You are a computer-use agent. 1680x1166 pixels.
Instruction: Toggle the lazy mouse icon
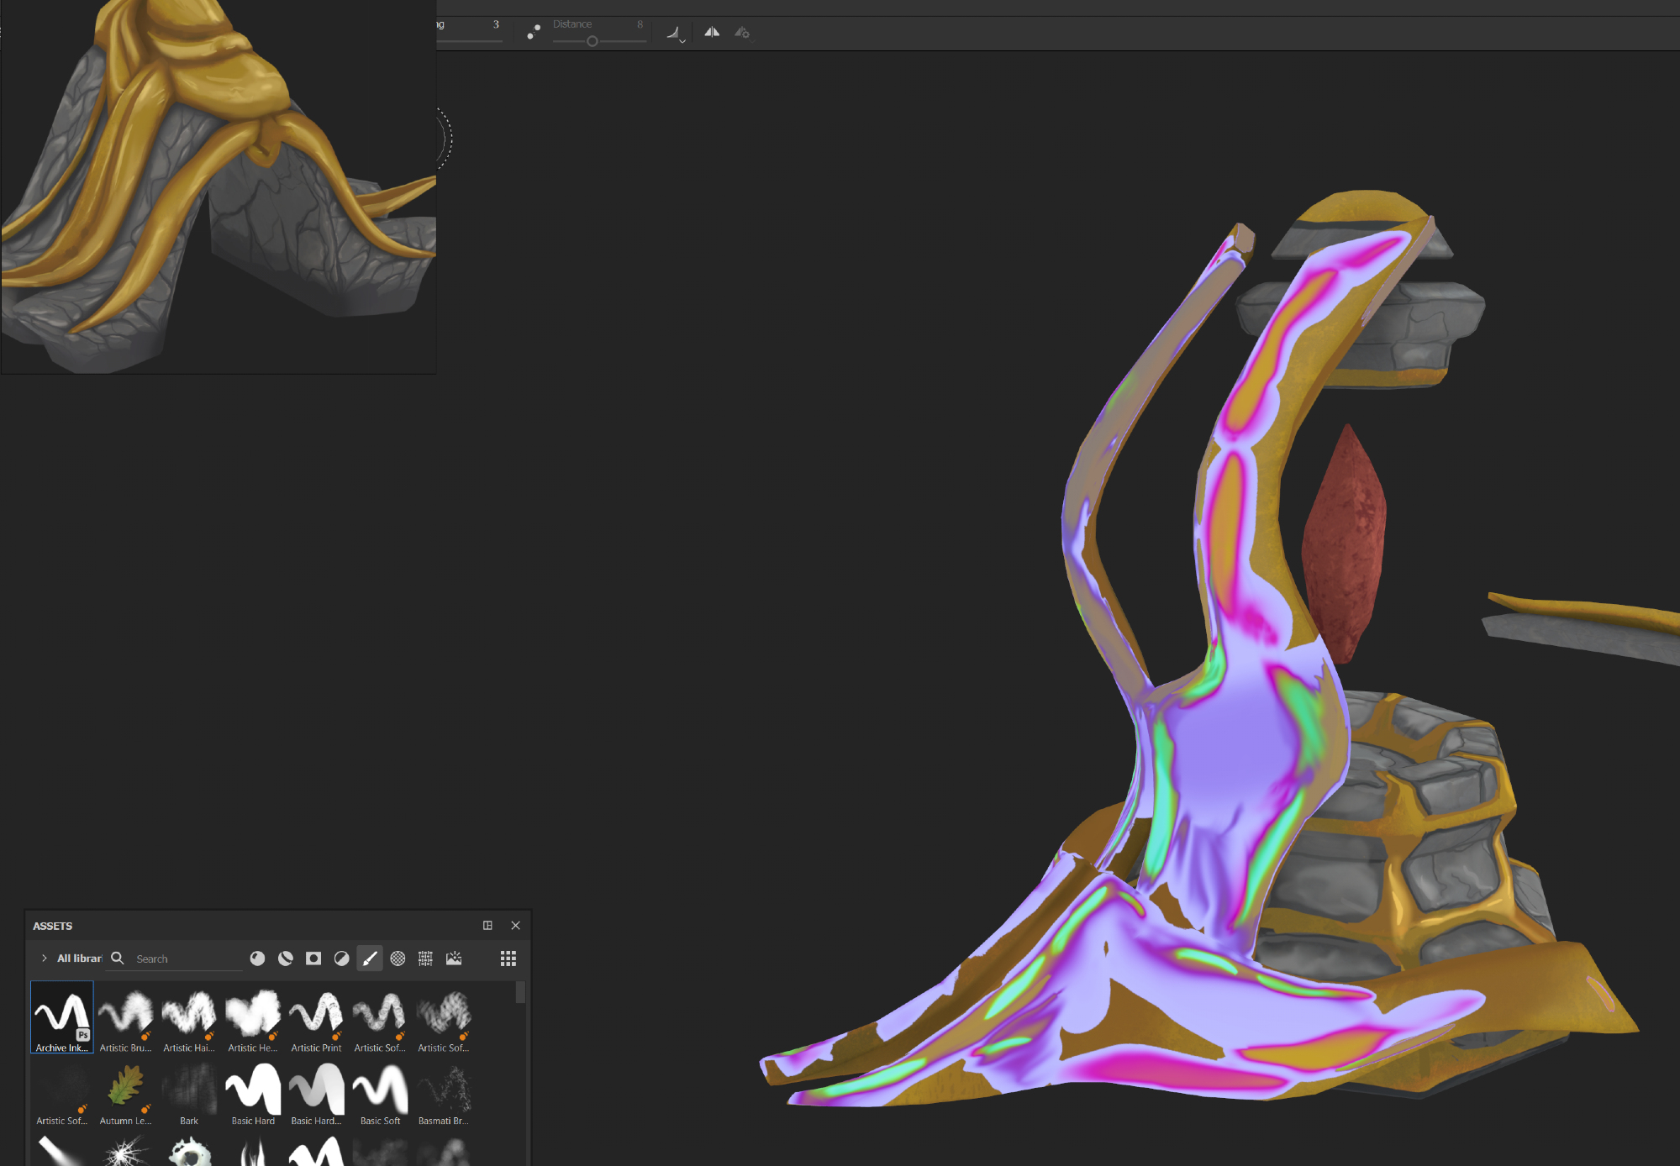point(533,32)
